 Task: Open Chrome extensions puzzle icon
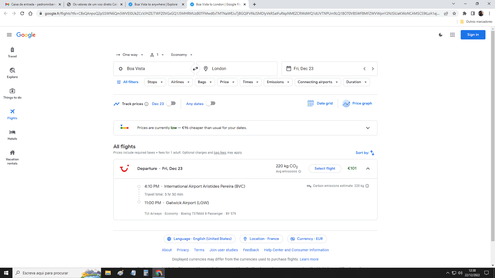tap(464, 13)
